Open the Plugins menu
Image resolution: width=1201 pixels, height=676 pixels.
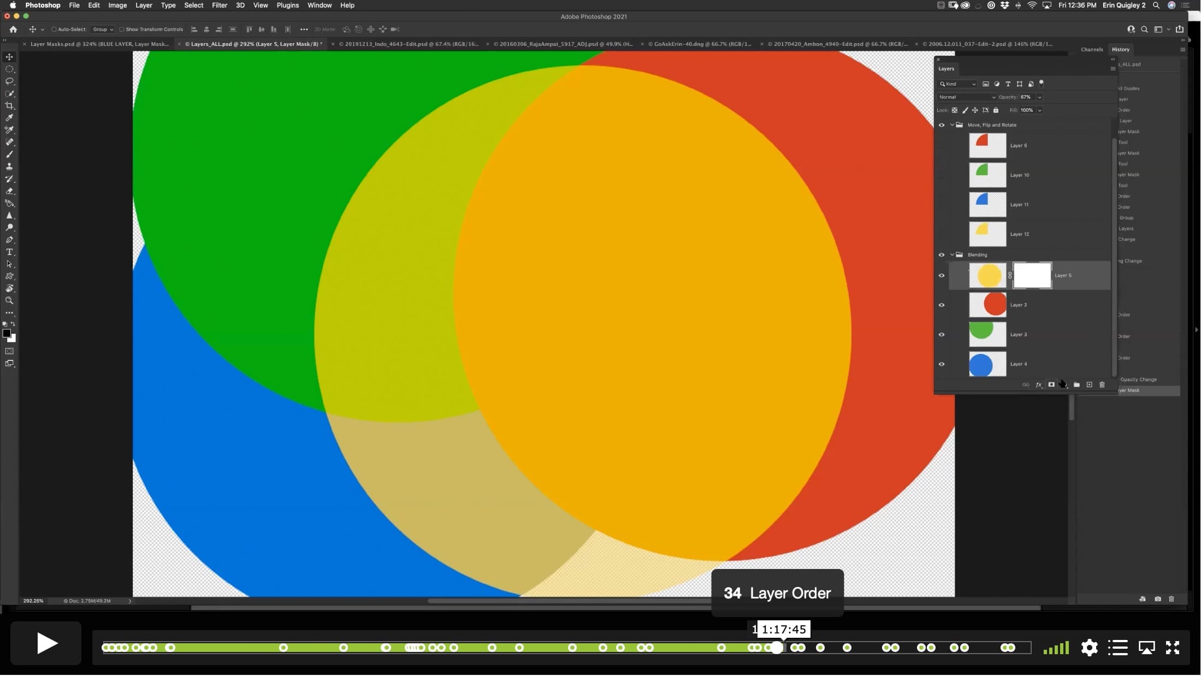click(x=287, y=5)
